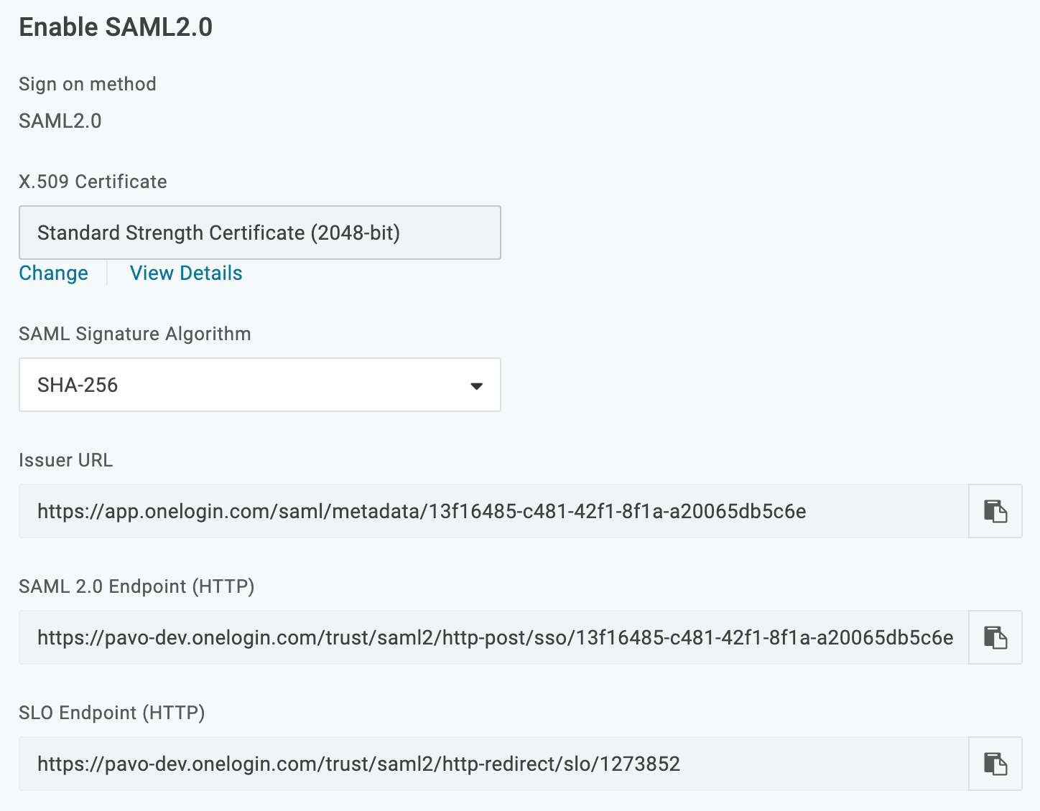1040x811 pixels.
Task: Select the SAML 2.0 Endpoint URL field
Action: pos(494,637)
